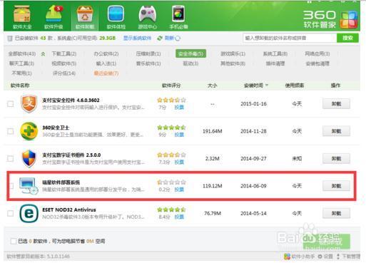Click 显示系统软件 link
The image size is (366, 263).
(x=137, y=38)
